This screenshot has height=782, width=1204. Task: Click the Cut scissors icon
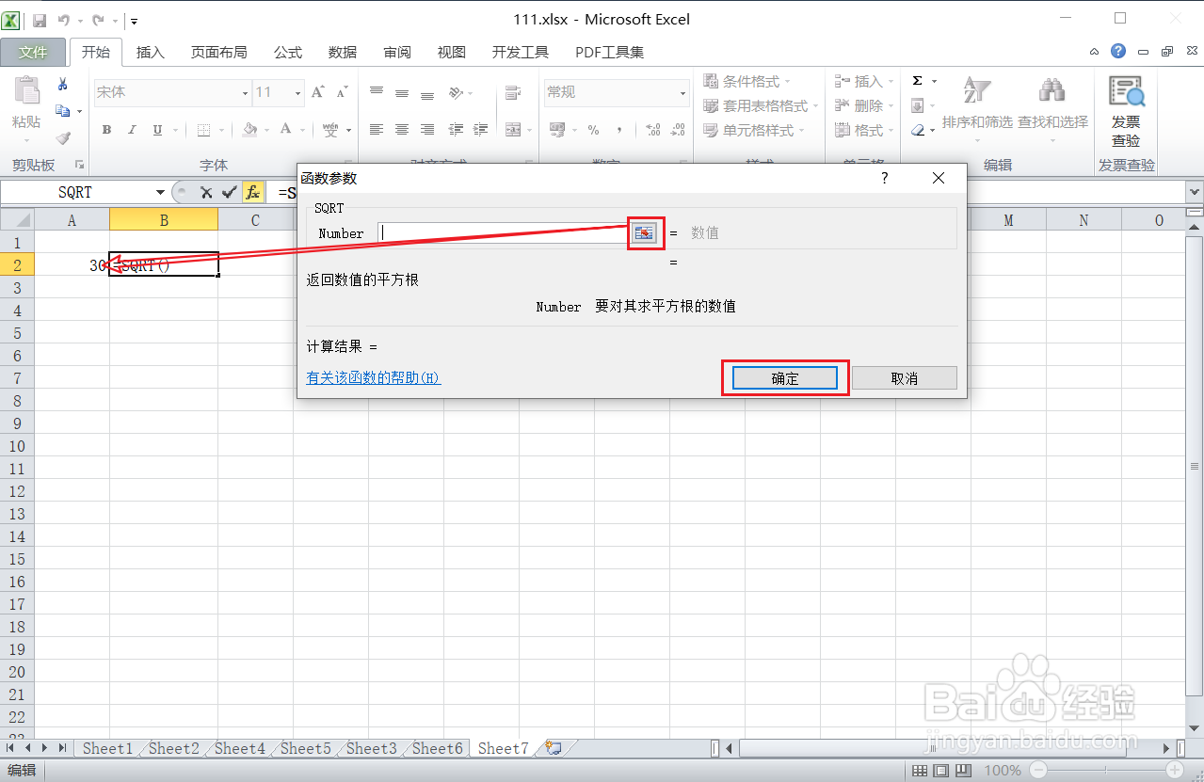pos(62,84)
